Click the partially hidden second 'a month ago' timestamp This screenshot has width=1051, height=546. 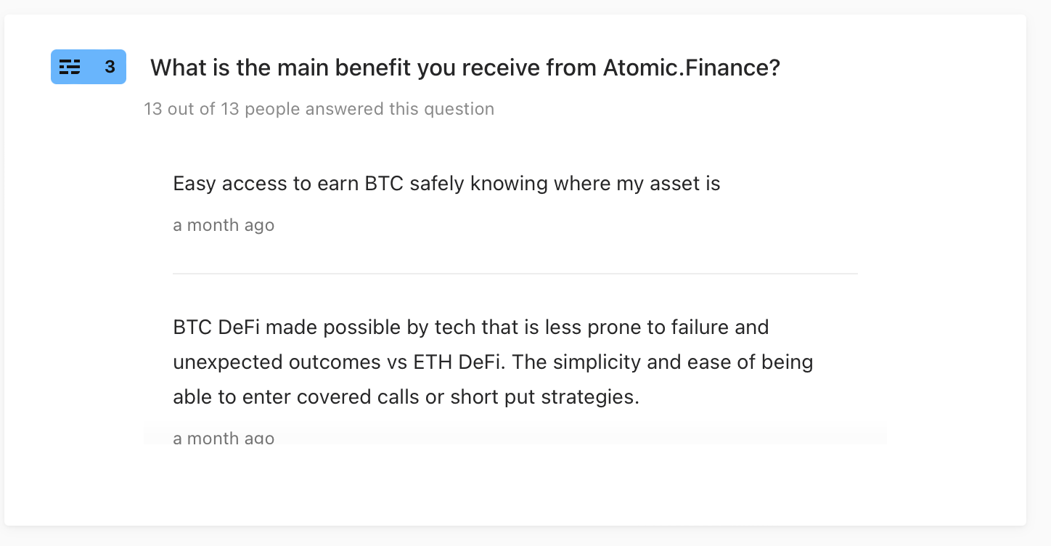point(224,438)
